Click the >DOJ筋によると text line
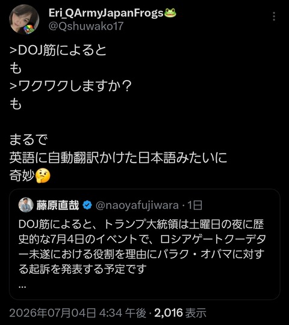This screenshot has height=325, width=289. (x=58, y=50)
